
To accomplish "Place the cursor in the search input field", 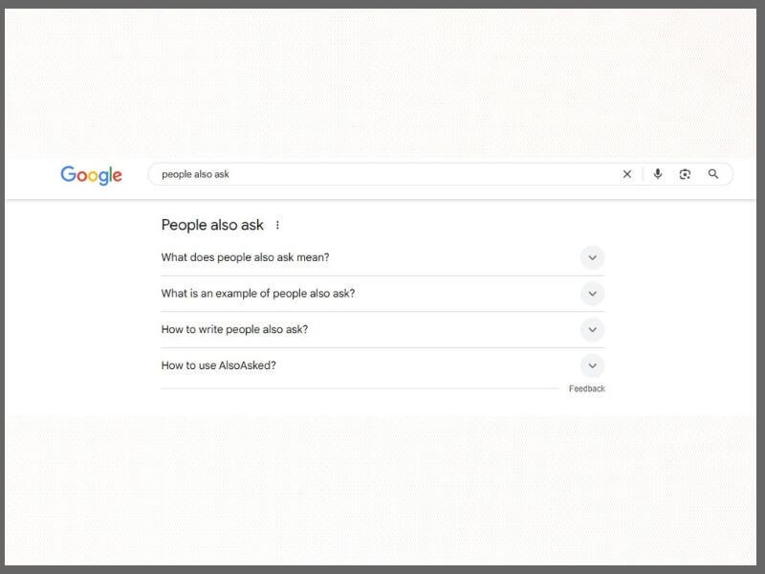I will point(382,174).
